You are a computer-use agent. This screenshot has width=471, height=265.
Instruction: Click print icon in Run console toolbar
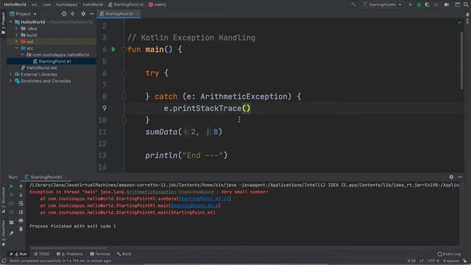21,221
